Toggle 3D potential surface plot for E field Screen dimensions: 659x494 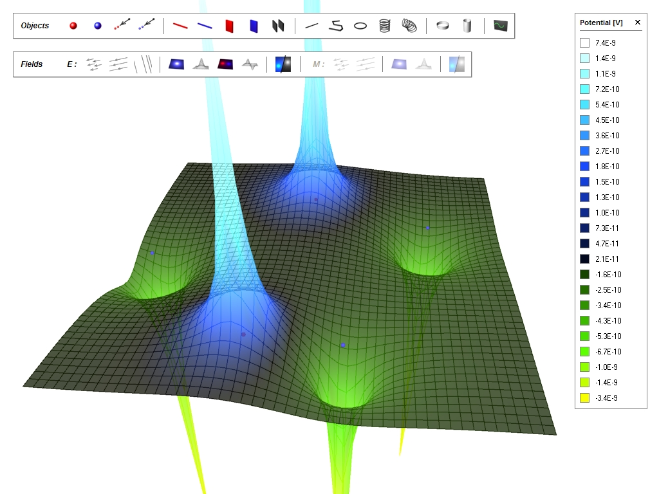(201, 64)
